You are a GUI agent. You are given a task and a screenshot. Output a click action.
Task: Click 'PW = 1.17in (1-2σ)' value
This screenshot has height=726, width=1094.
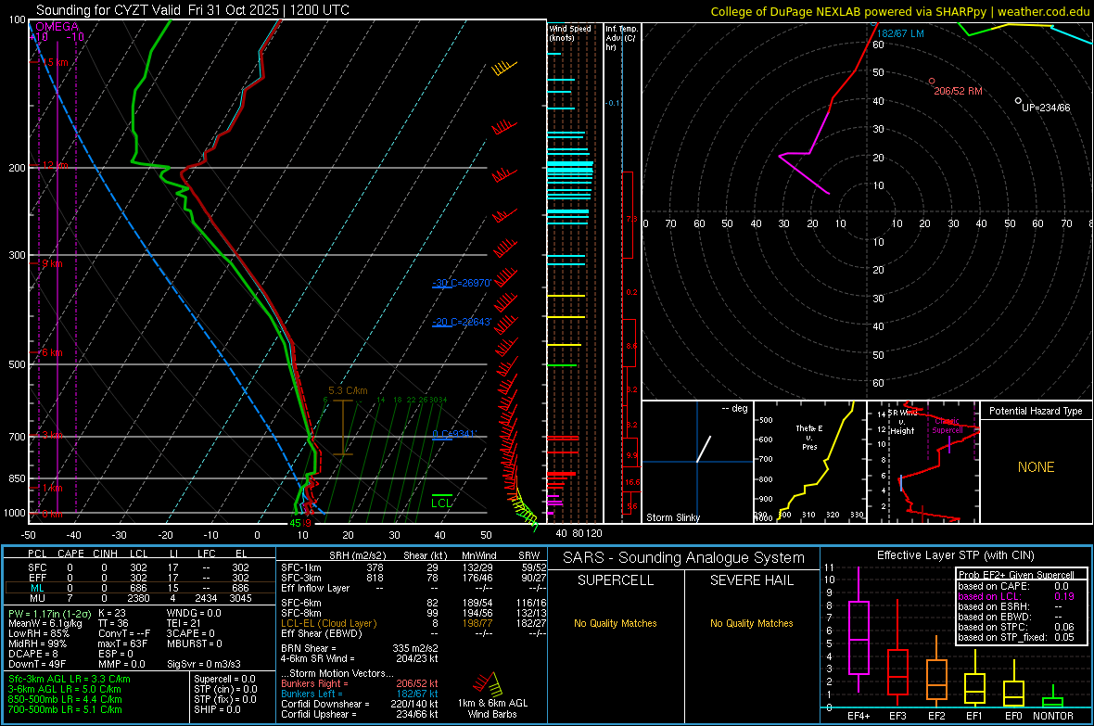48,613
